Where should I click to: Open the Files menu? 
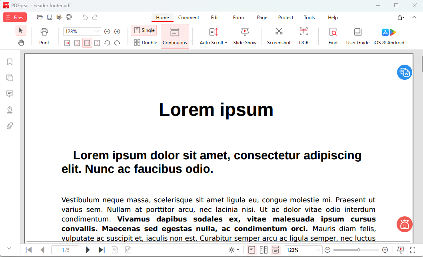point(15,17)
